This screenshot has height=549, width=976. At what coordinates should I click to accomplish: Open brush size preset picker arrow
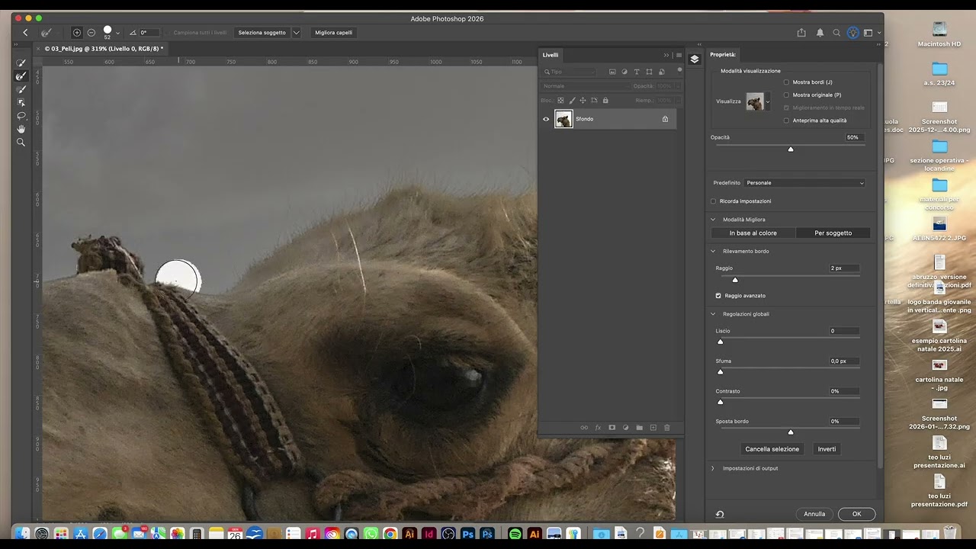point(117,33)
